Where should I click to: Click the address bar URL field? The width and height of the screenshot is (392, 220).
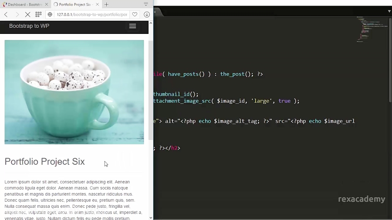click(91, 14)
